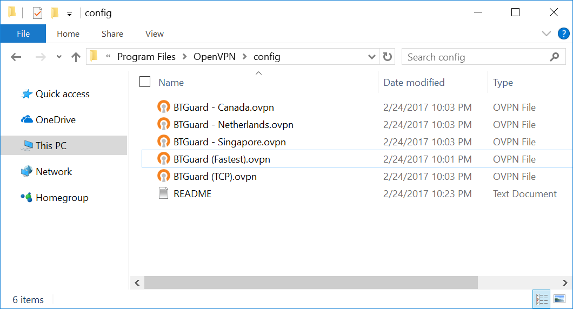Screen dimensions: 573x309
Task: Switch to large thumbnails view icon
Action: tap(559, 299)
